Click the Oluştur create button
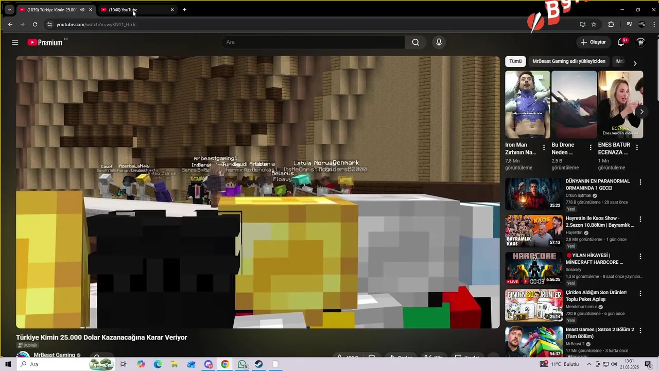 pos(593,42)
